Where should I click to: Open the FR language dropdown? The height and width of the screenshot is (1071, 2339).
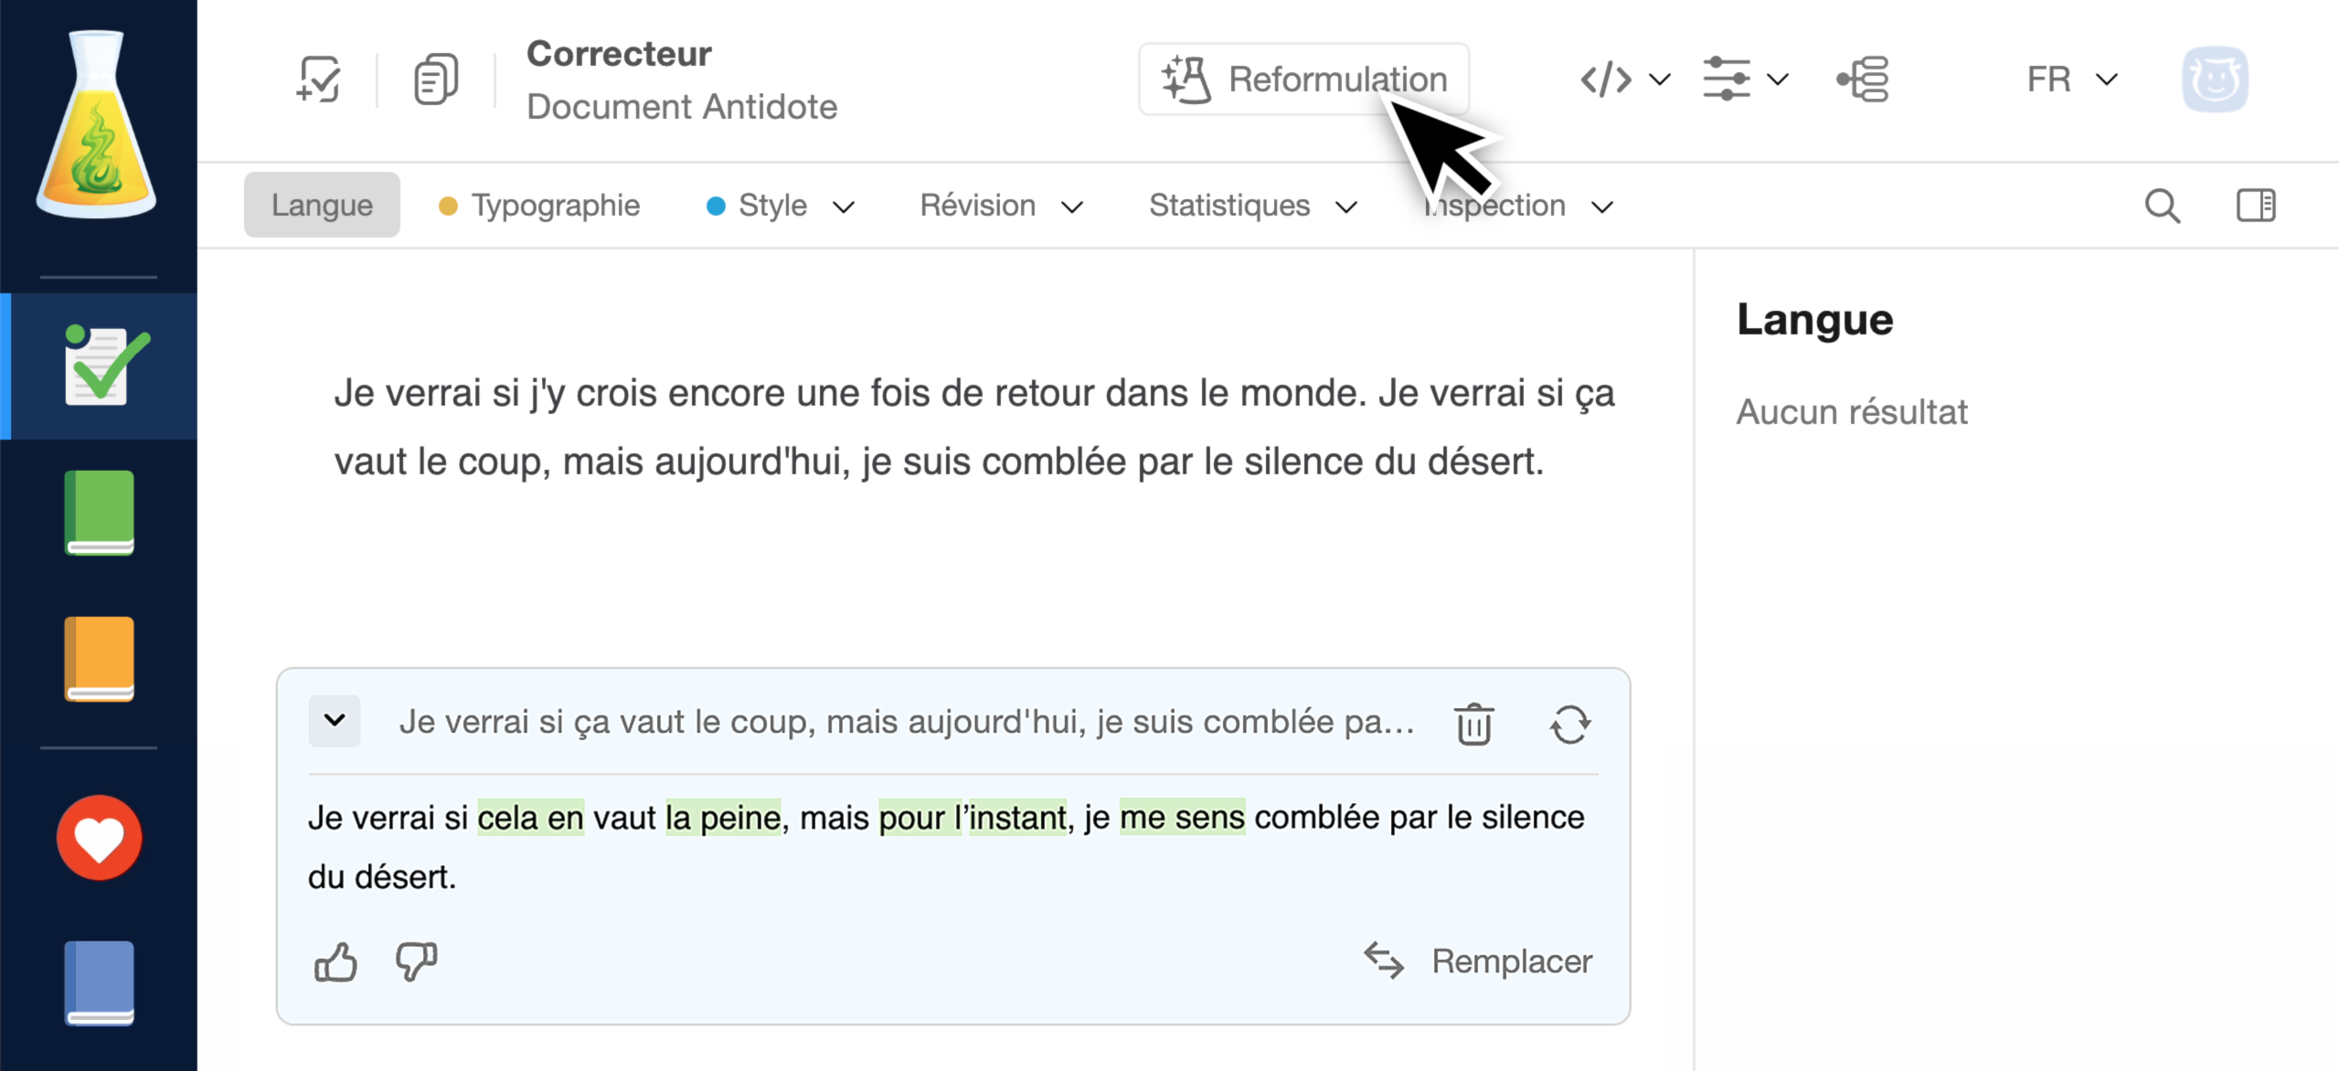coord(2071,80)
